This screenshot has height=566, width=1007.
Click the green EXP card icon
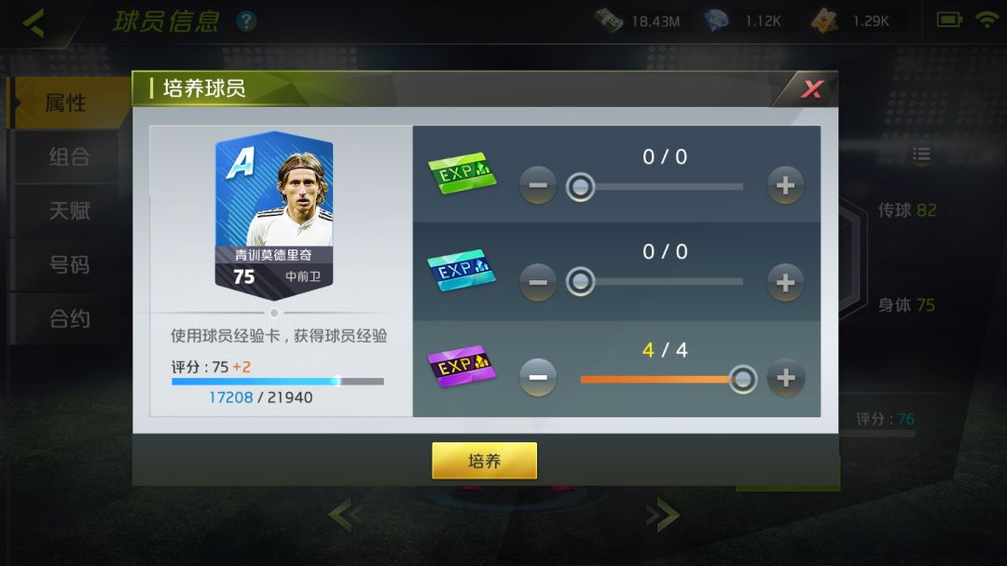pos(462,173)
